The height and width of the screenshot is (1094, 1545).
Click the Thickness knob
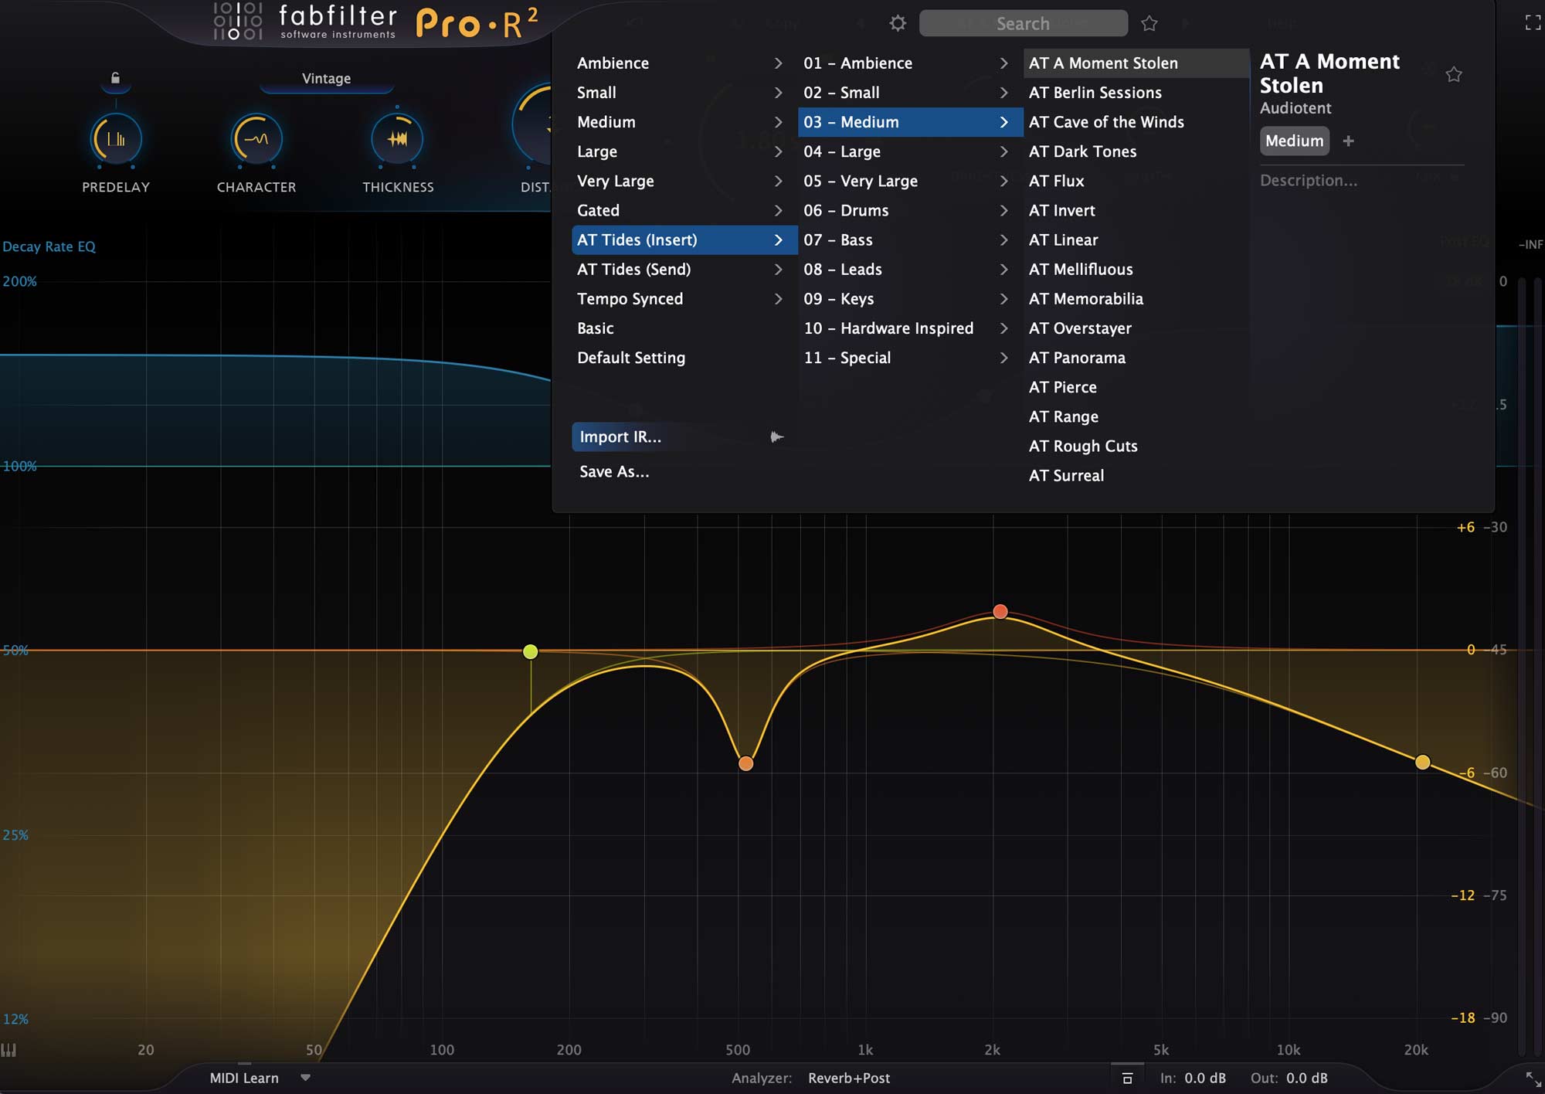click(397, 140)
